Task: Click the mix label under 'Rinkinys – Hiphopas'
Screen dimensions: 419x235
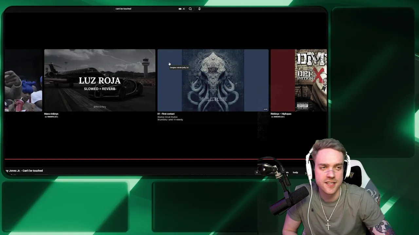Action: tap(278, 117)
